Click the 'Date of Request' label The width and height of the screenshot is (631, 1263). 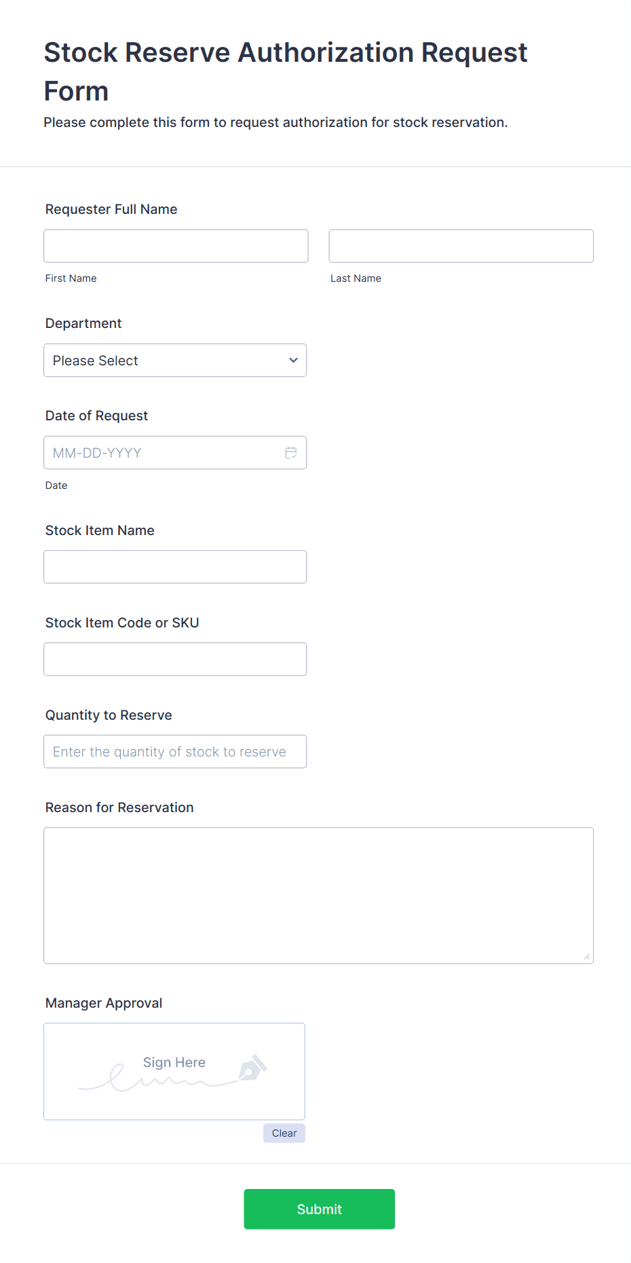(x=96, y=416)
